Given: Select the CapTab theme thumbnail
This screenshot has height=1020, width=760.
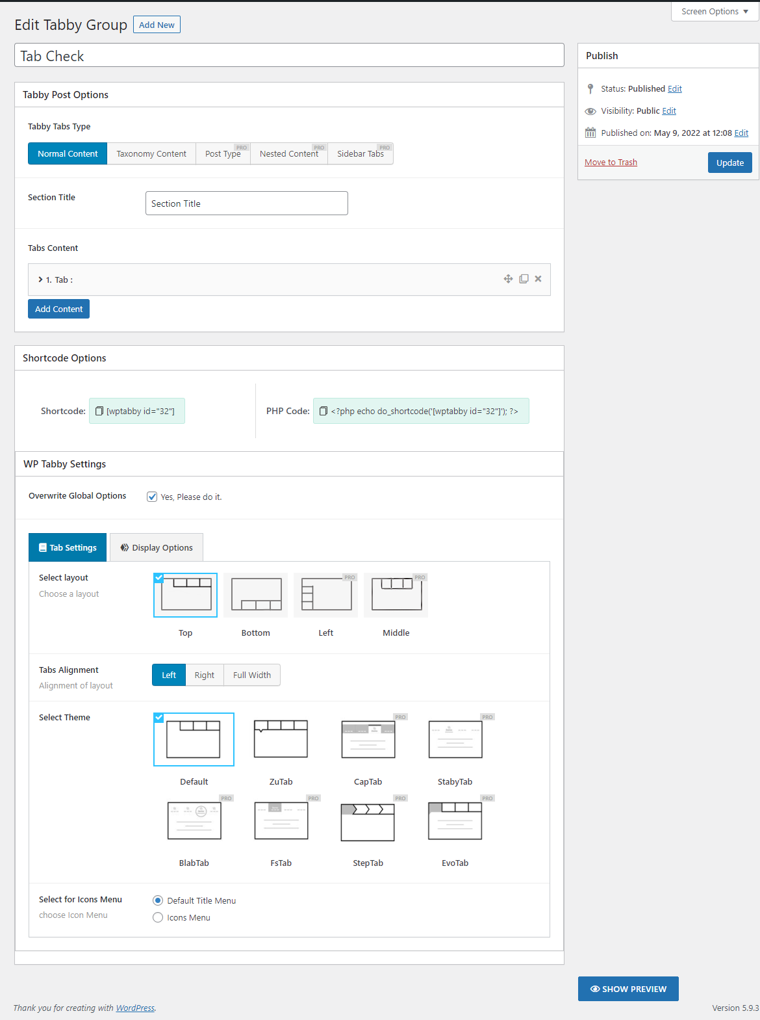Looking at the screenshot, I should point(368,739).
